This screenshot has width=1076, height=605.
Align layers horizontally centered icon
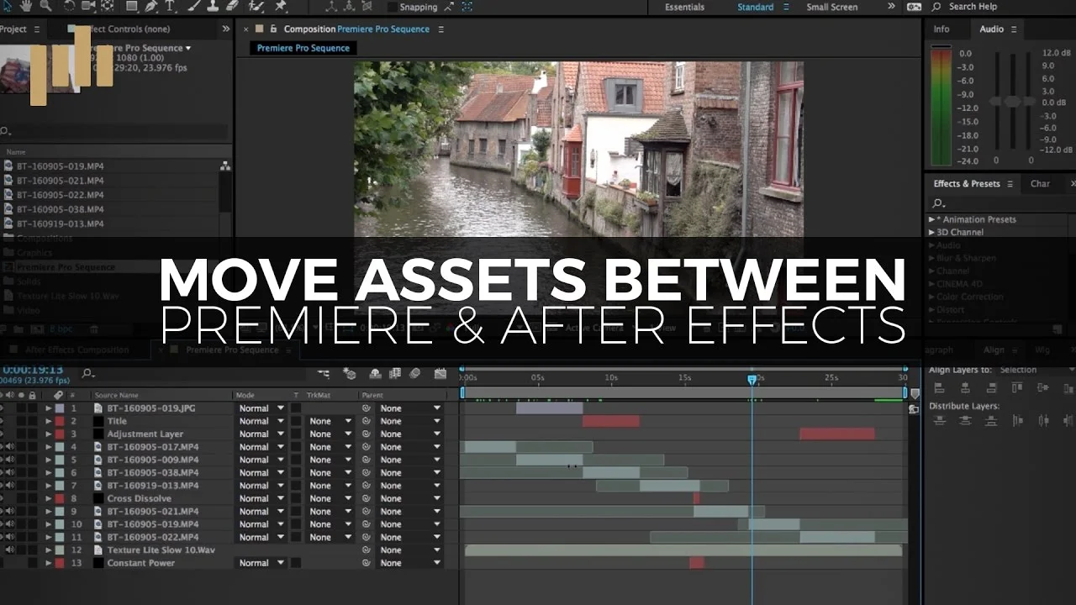tap(965, 387)
